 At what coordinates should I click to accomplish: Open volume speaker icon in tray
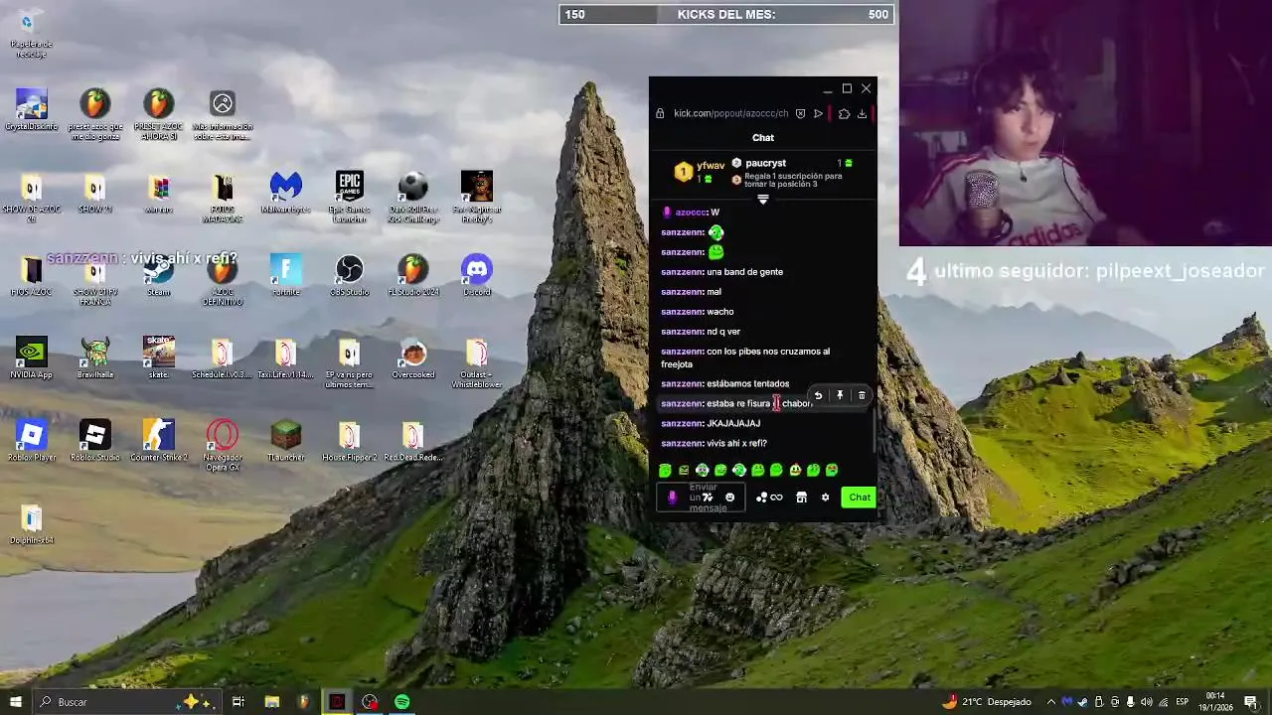1146,702
